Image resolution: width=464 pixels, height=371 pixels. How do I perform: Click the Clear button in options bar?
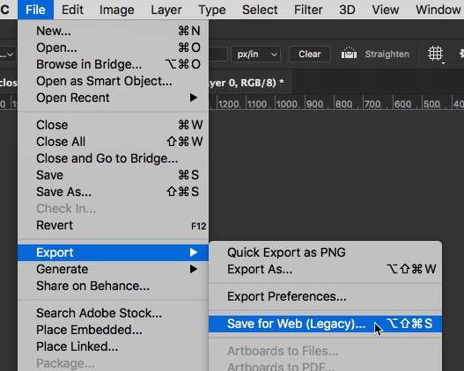[310, 54]
